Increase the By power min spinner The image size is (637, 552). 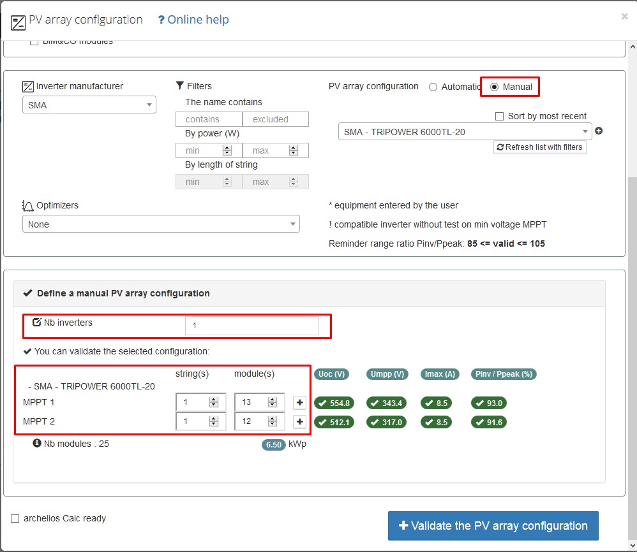tap(227, 148)
